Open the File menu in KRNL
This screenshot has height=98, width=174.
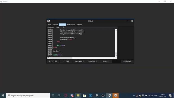coord(49,24)
